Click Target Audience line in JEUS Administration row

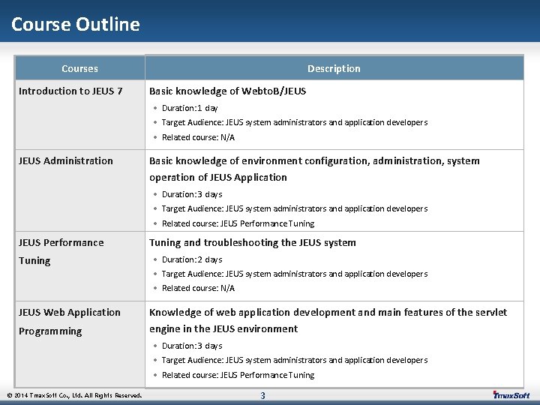pyautogui.click(x=295, y=208)
